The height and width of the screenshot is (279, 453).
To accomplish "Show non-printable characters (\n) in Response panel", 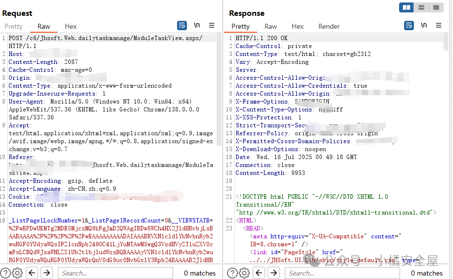I will (x=424, y=26).
